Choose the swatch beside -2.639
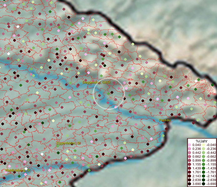Image resolution: width=217 pixels, height=187 pixels. point(204,180)
